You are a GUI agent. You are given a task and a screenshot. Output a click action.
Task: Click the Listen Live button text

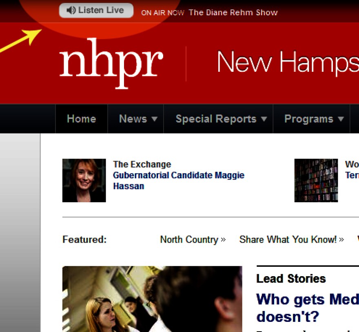[101, 10]
